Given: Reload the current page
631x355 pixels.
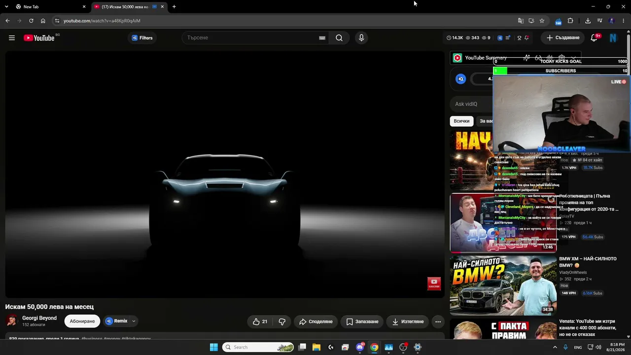Looking at the screenshot, I should point(31,21).
